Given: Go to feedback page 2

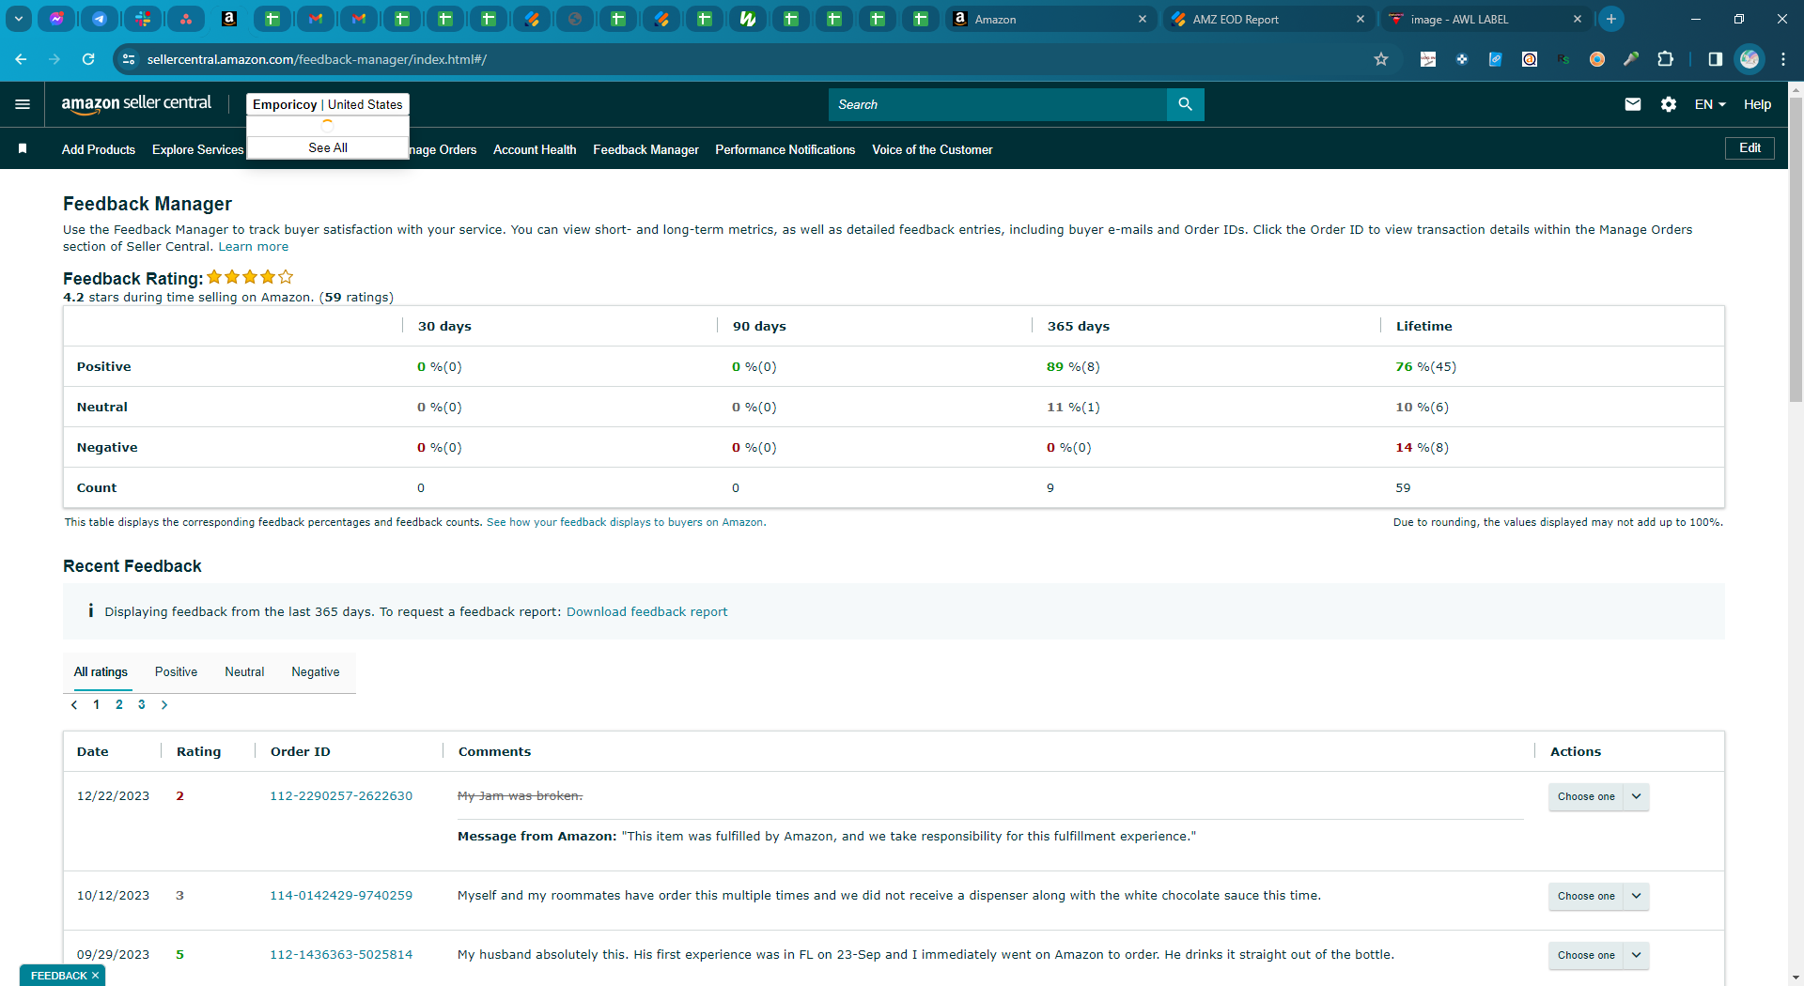Looking at the screenshot, I should [119, 704].
